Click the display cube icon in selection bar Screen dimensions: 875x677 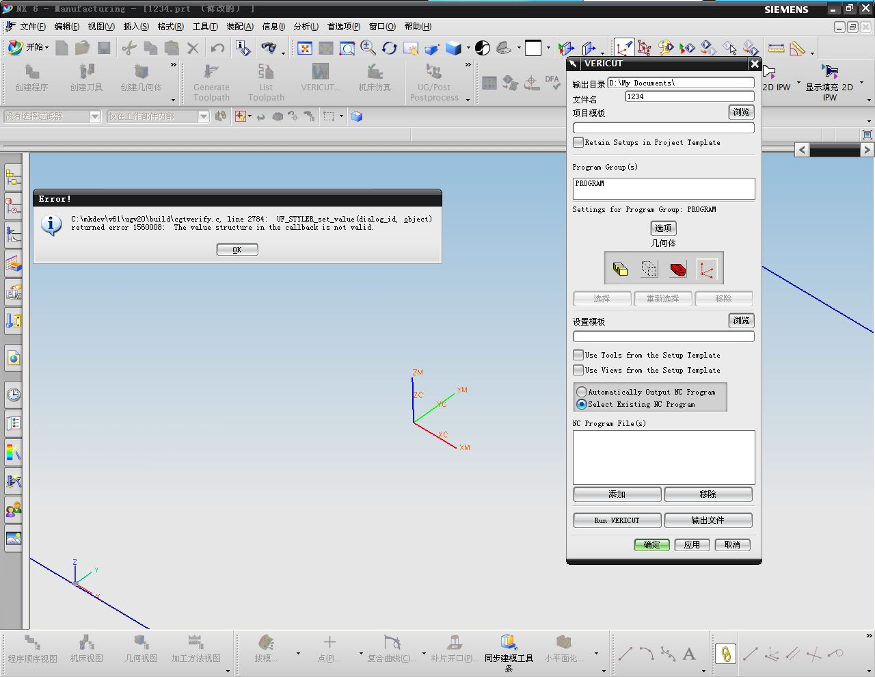tap(356, 116)
